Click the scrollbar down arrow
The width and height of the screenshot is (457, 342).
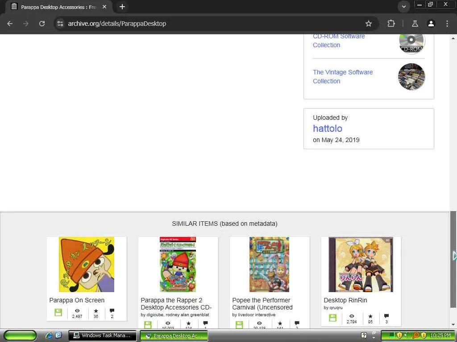tap(453, 325)
